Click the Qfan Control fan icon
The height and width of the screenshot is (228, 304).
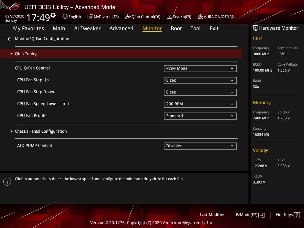click(128, 17)
